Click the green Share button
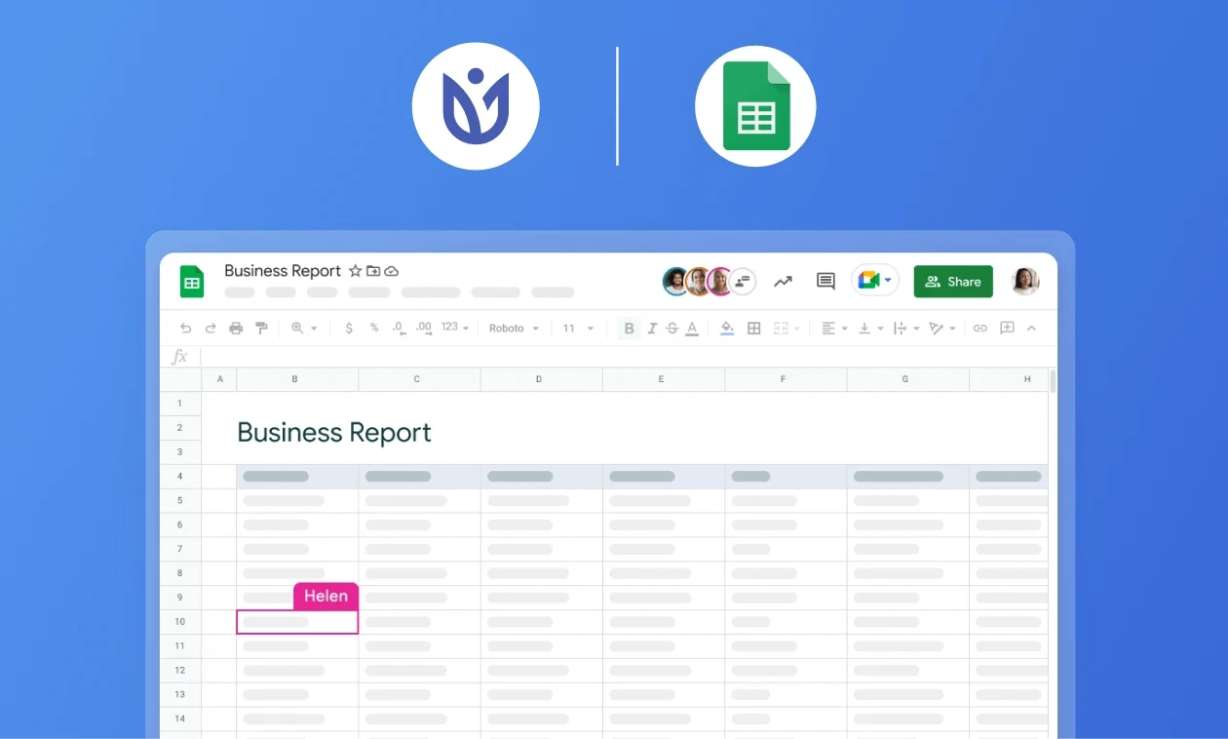The height and width of the screenshot is (739, 1228). (x=953, y=282)
